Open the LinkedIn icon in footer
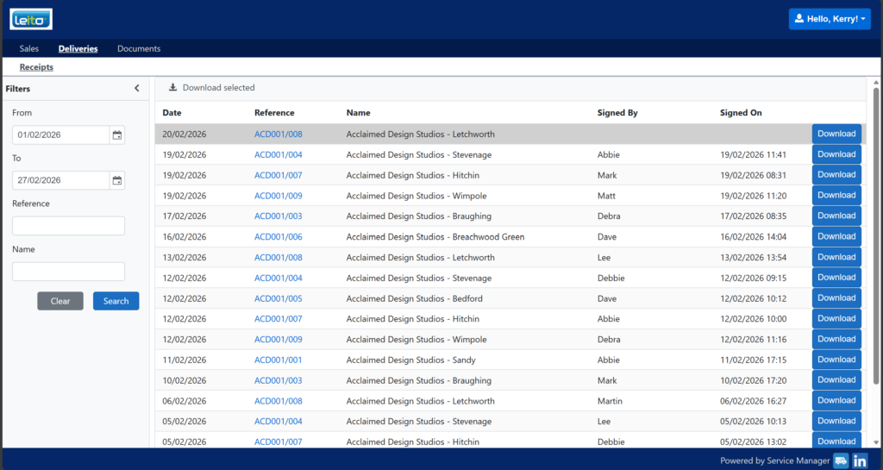This screenshot has width=883, height=470. [x=860, y=461]
